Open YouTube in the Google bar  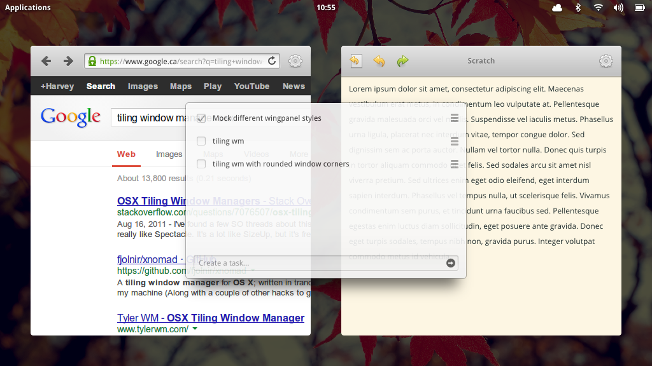tap(252, 86)
